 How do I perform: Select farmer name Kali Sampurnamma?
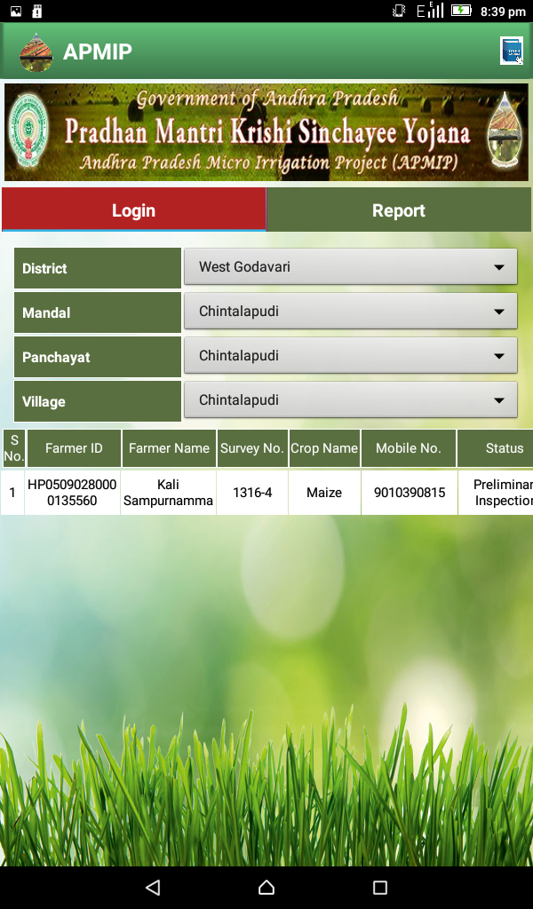tap(168, 492)
